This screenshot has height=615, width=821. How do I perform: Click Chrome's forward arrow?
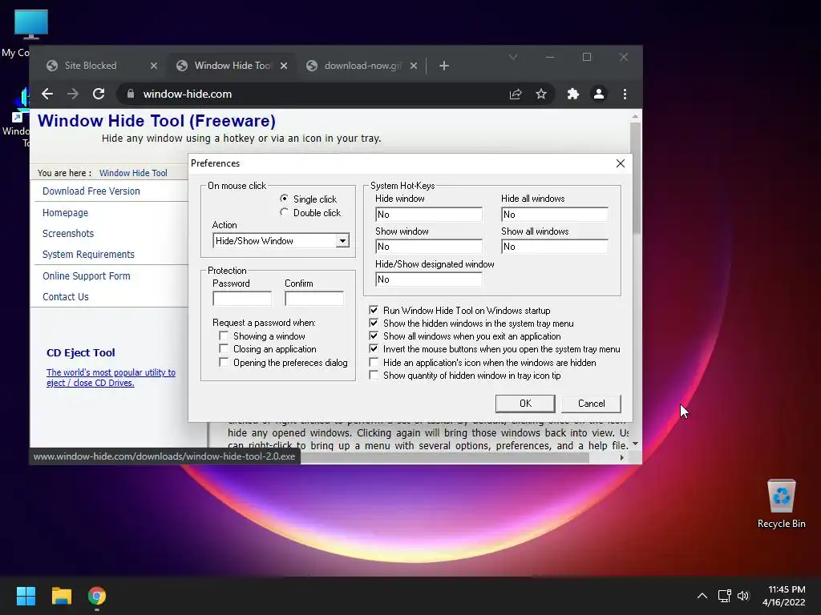[73, 94]
